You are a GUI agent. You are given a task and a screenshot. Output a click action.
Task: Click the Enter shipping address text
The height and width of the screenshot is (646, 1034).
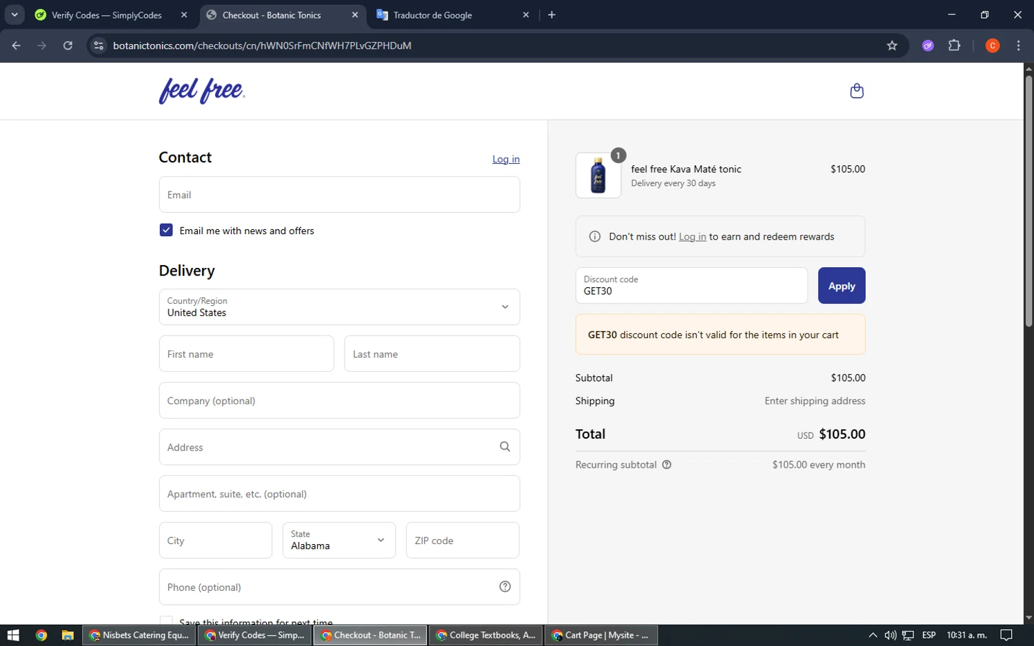[815, 401]
